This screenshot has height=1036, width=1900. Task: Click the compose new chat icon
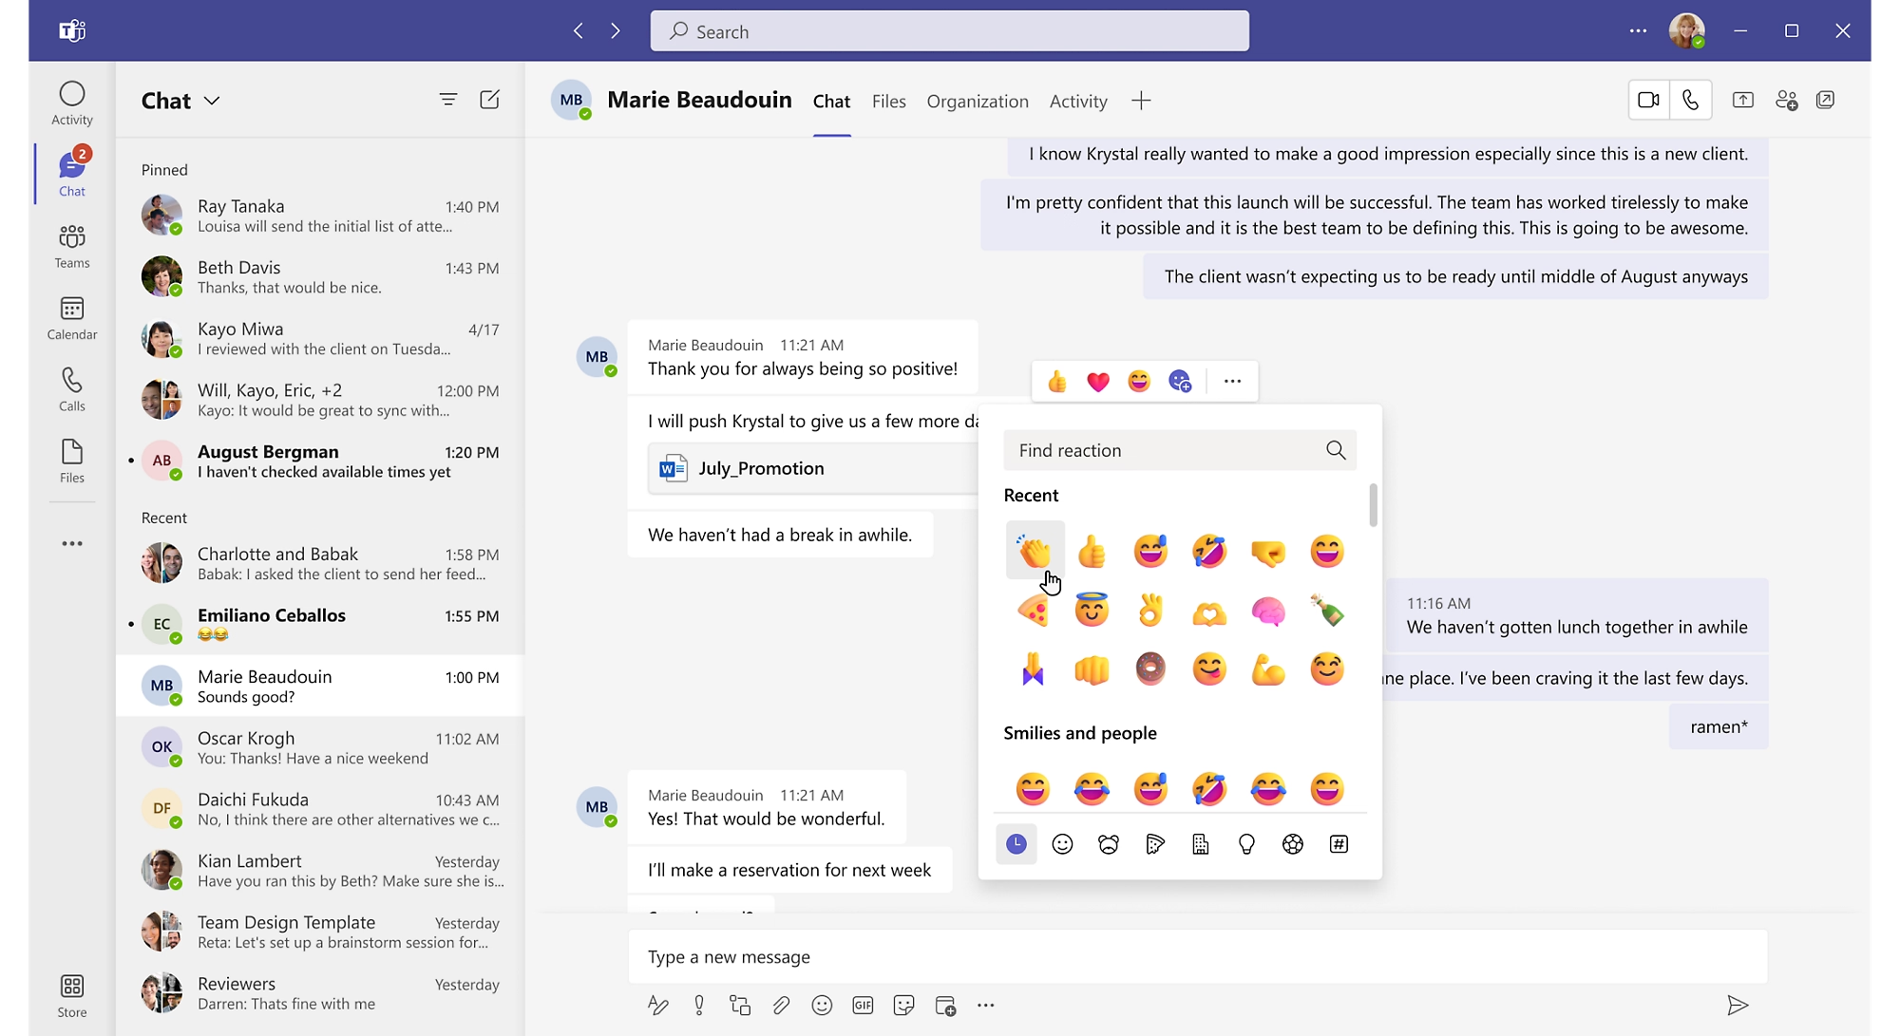click(x=488, y=98)
